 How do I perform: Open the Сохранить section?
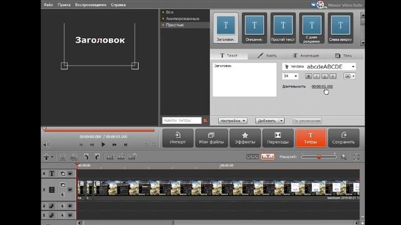pyautogui.click(x=344, y=138)
